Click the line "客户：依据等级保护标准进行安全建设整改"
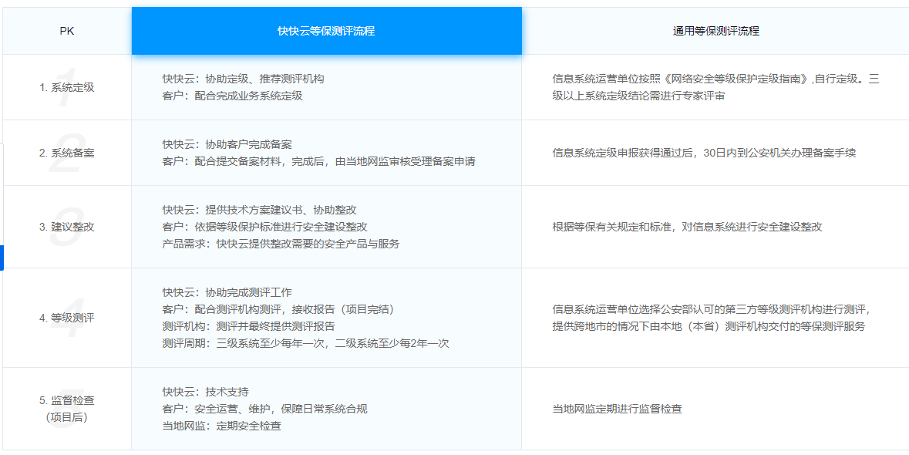909x455 pixels. [265, 227]
